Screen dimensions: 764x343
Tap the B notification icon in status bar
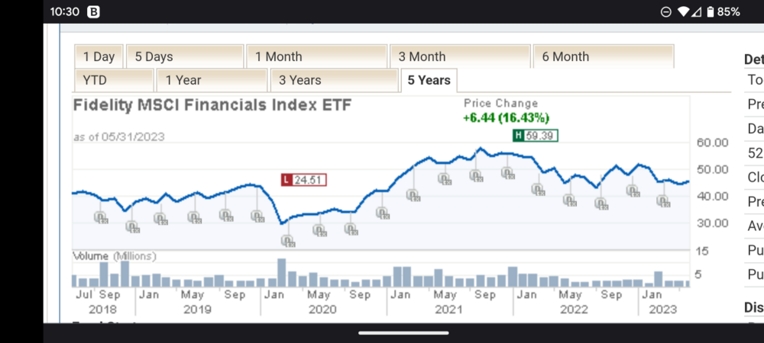94,11
